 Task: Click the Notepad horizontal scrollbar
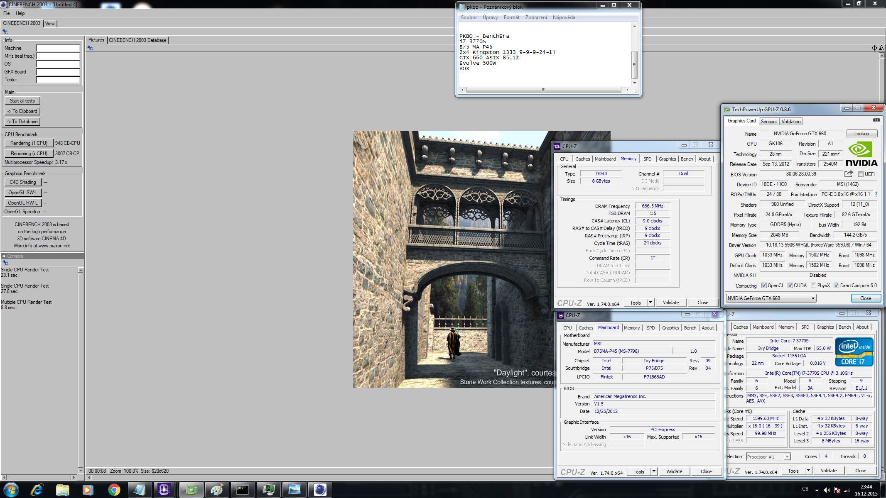pyautogui.click(x=545, y=90)
